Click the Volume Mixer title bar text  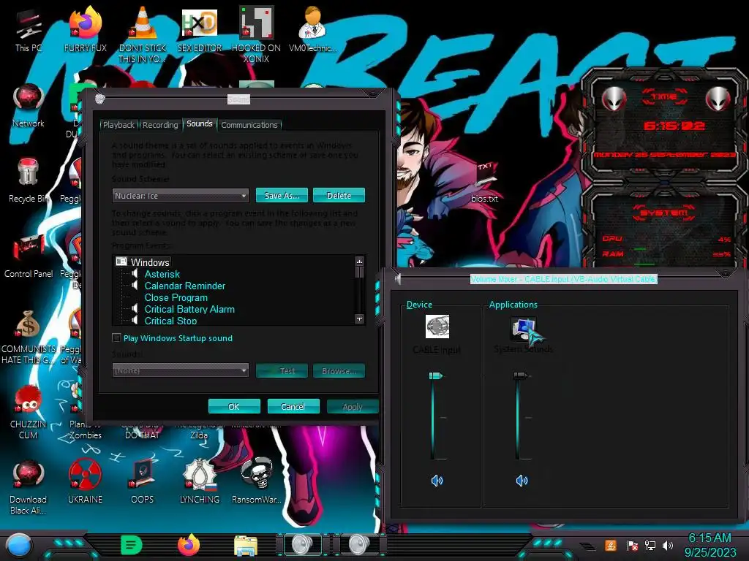click(x=564, y=279)
